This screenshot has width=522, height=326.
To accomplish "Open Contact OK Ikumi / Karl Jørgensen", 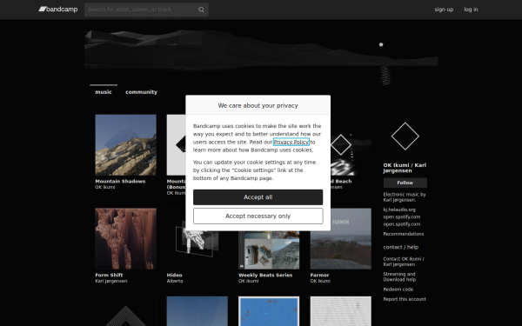I will tap(404, 262).
